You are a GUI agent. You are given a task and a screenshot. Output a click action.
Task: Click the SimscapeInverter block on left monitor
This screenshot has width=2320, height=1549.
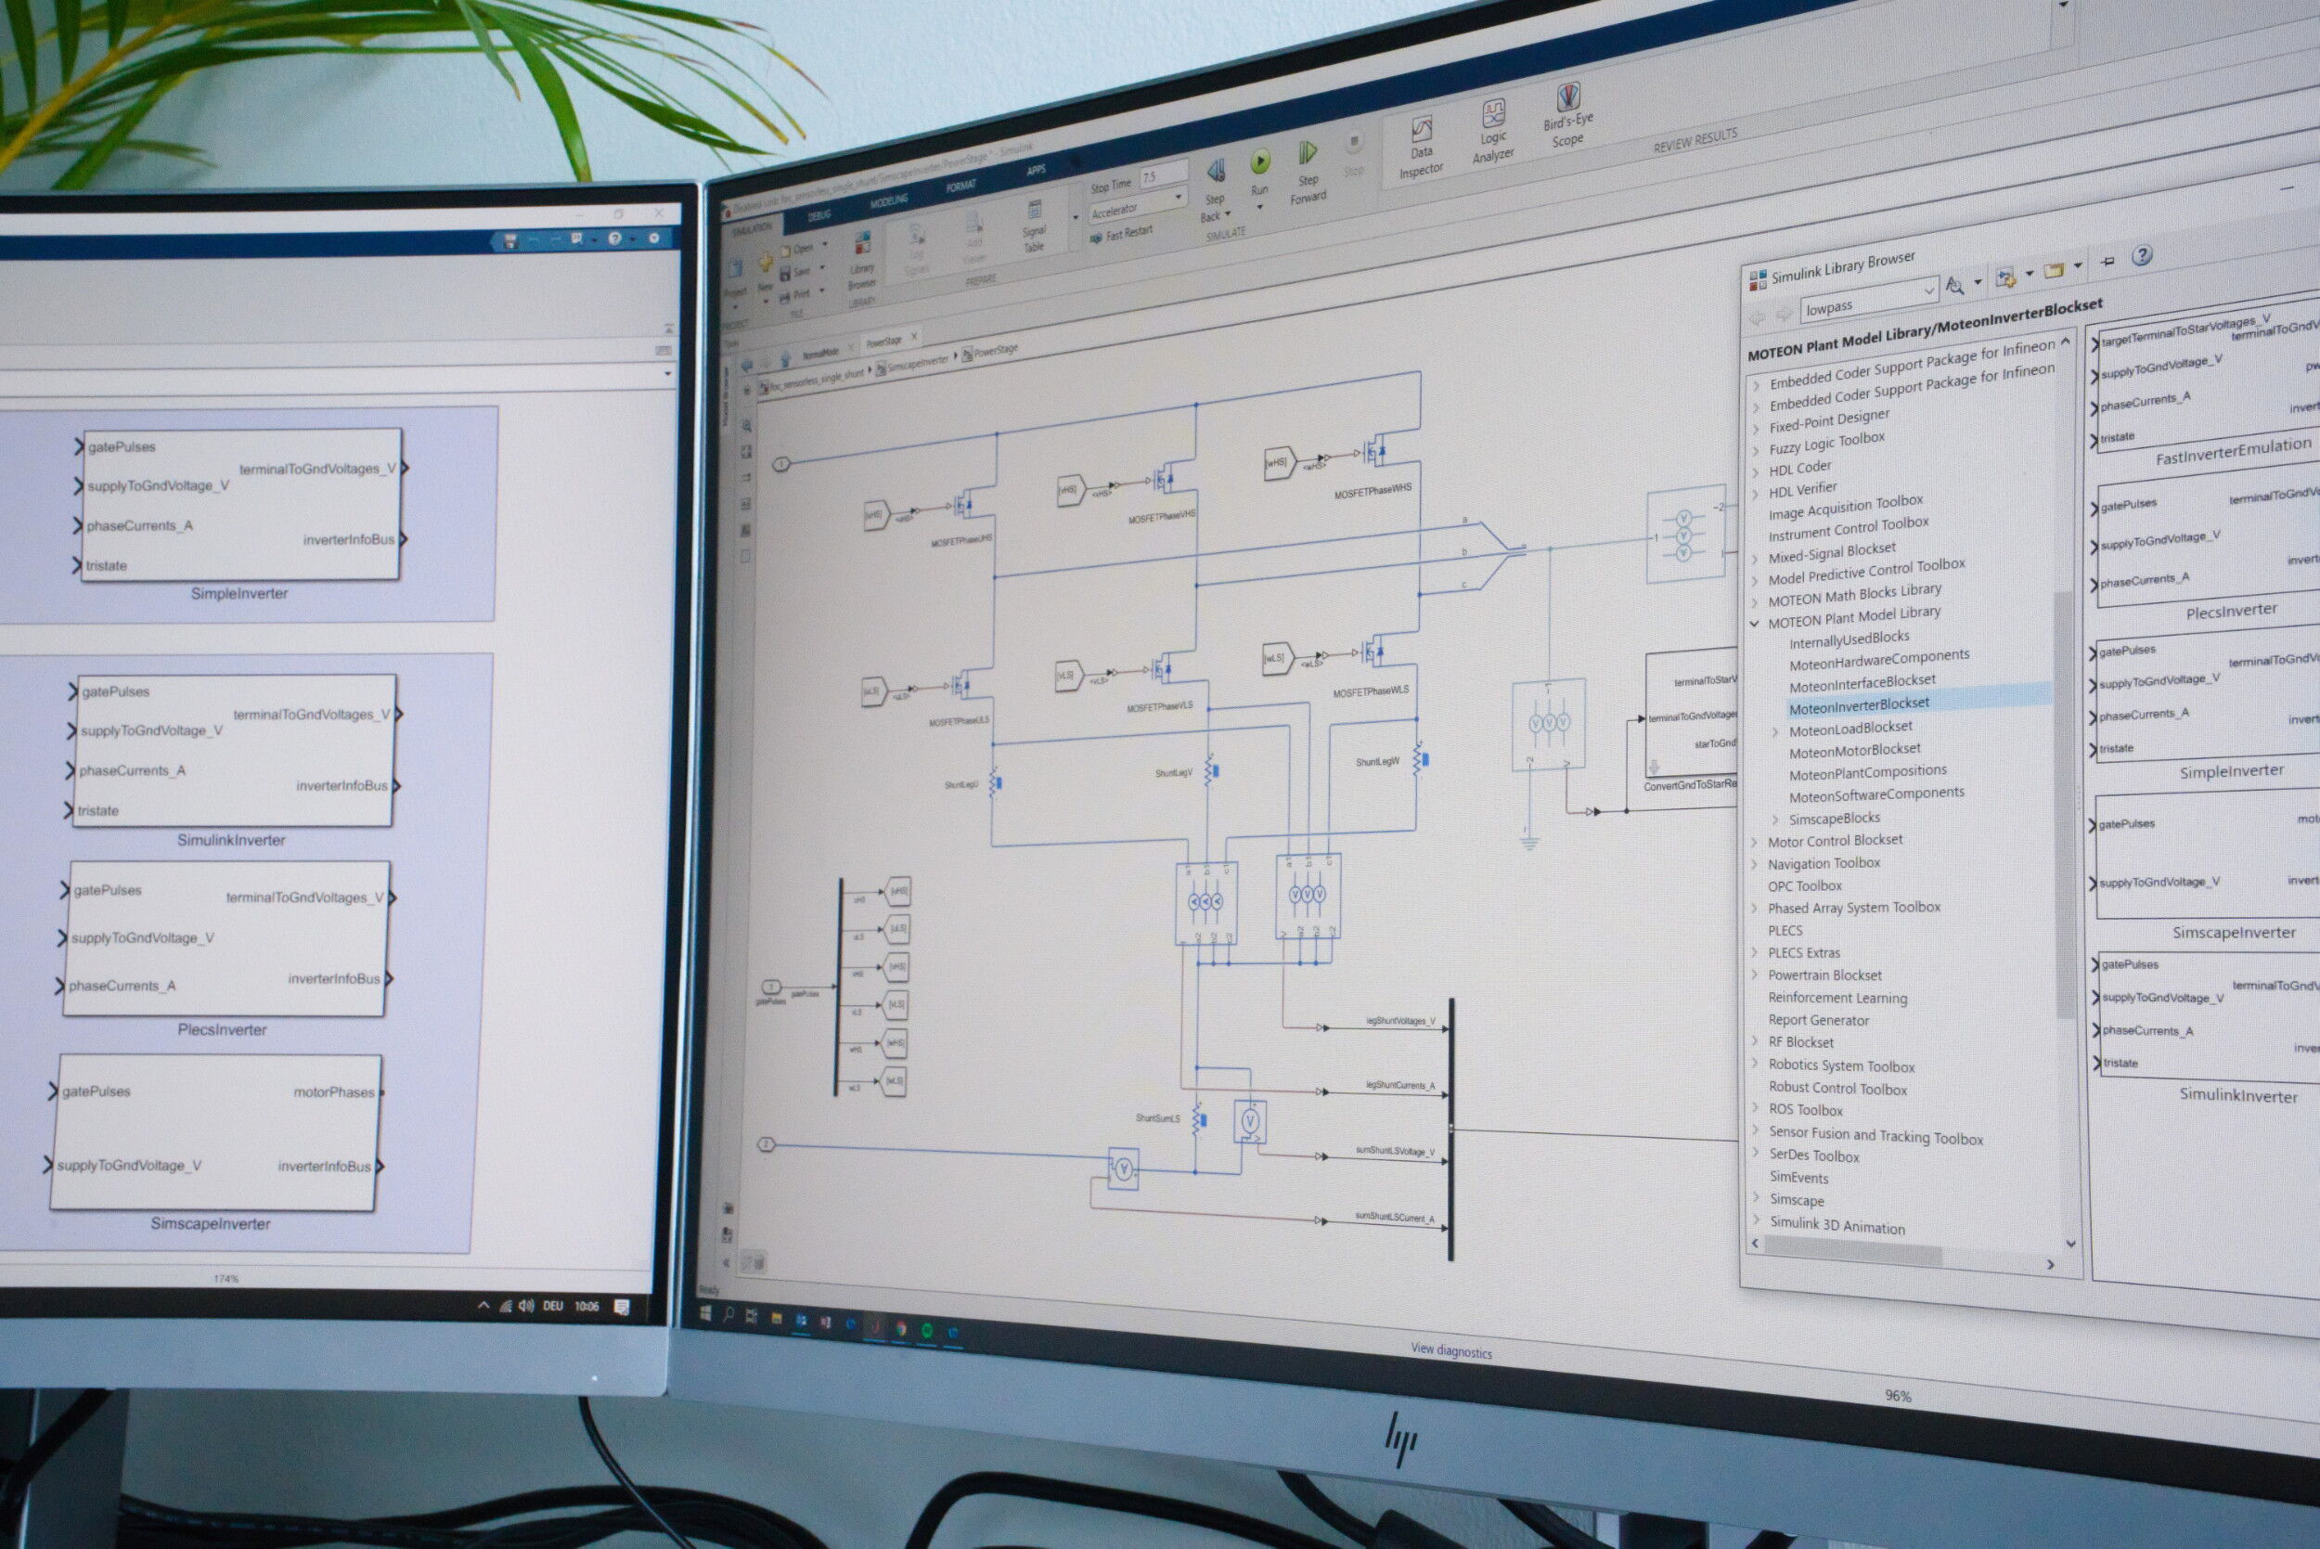coord(215,1132)
